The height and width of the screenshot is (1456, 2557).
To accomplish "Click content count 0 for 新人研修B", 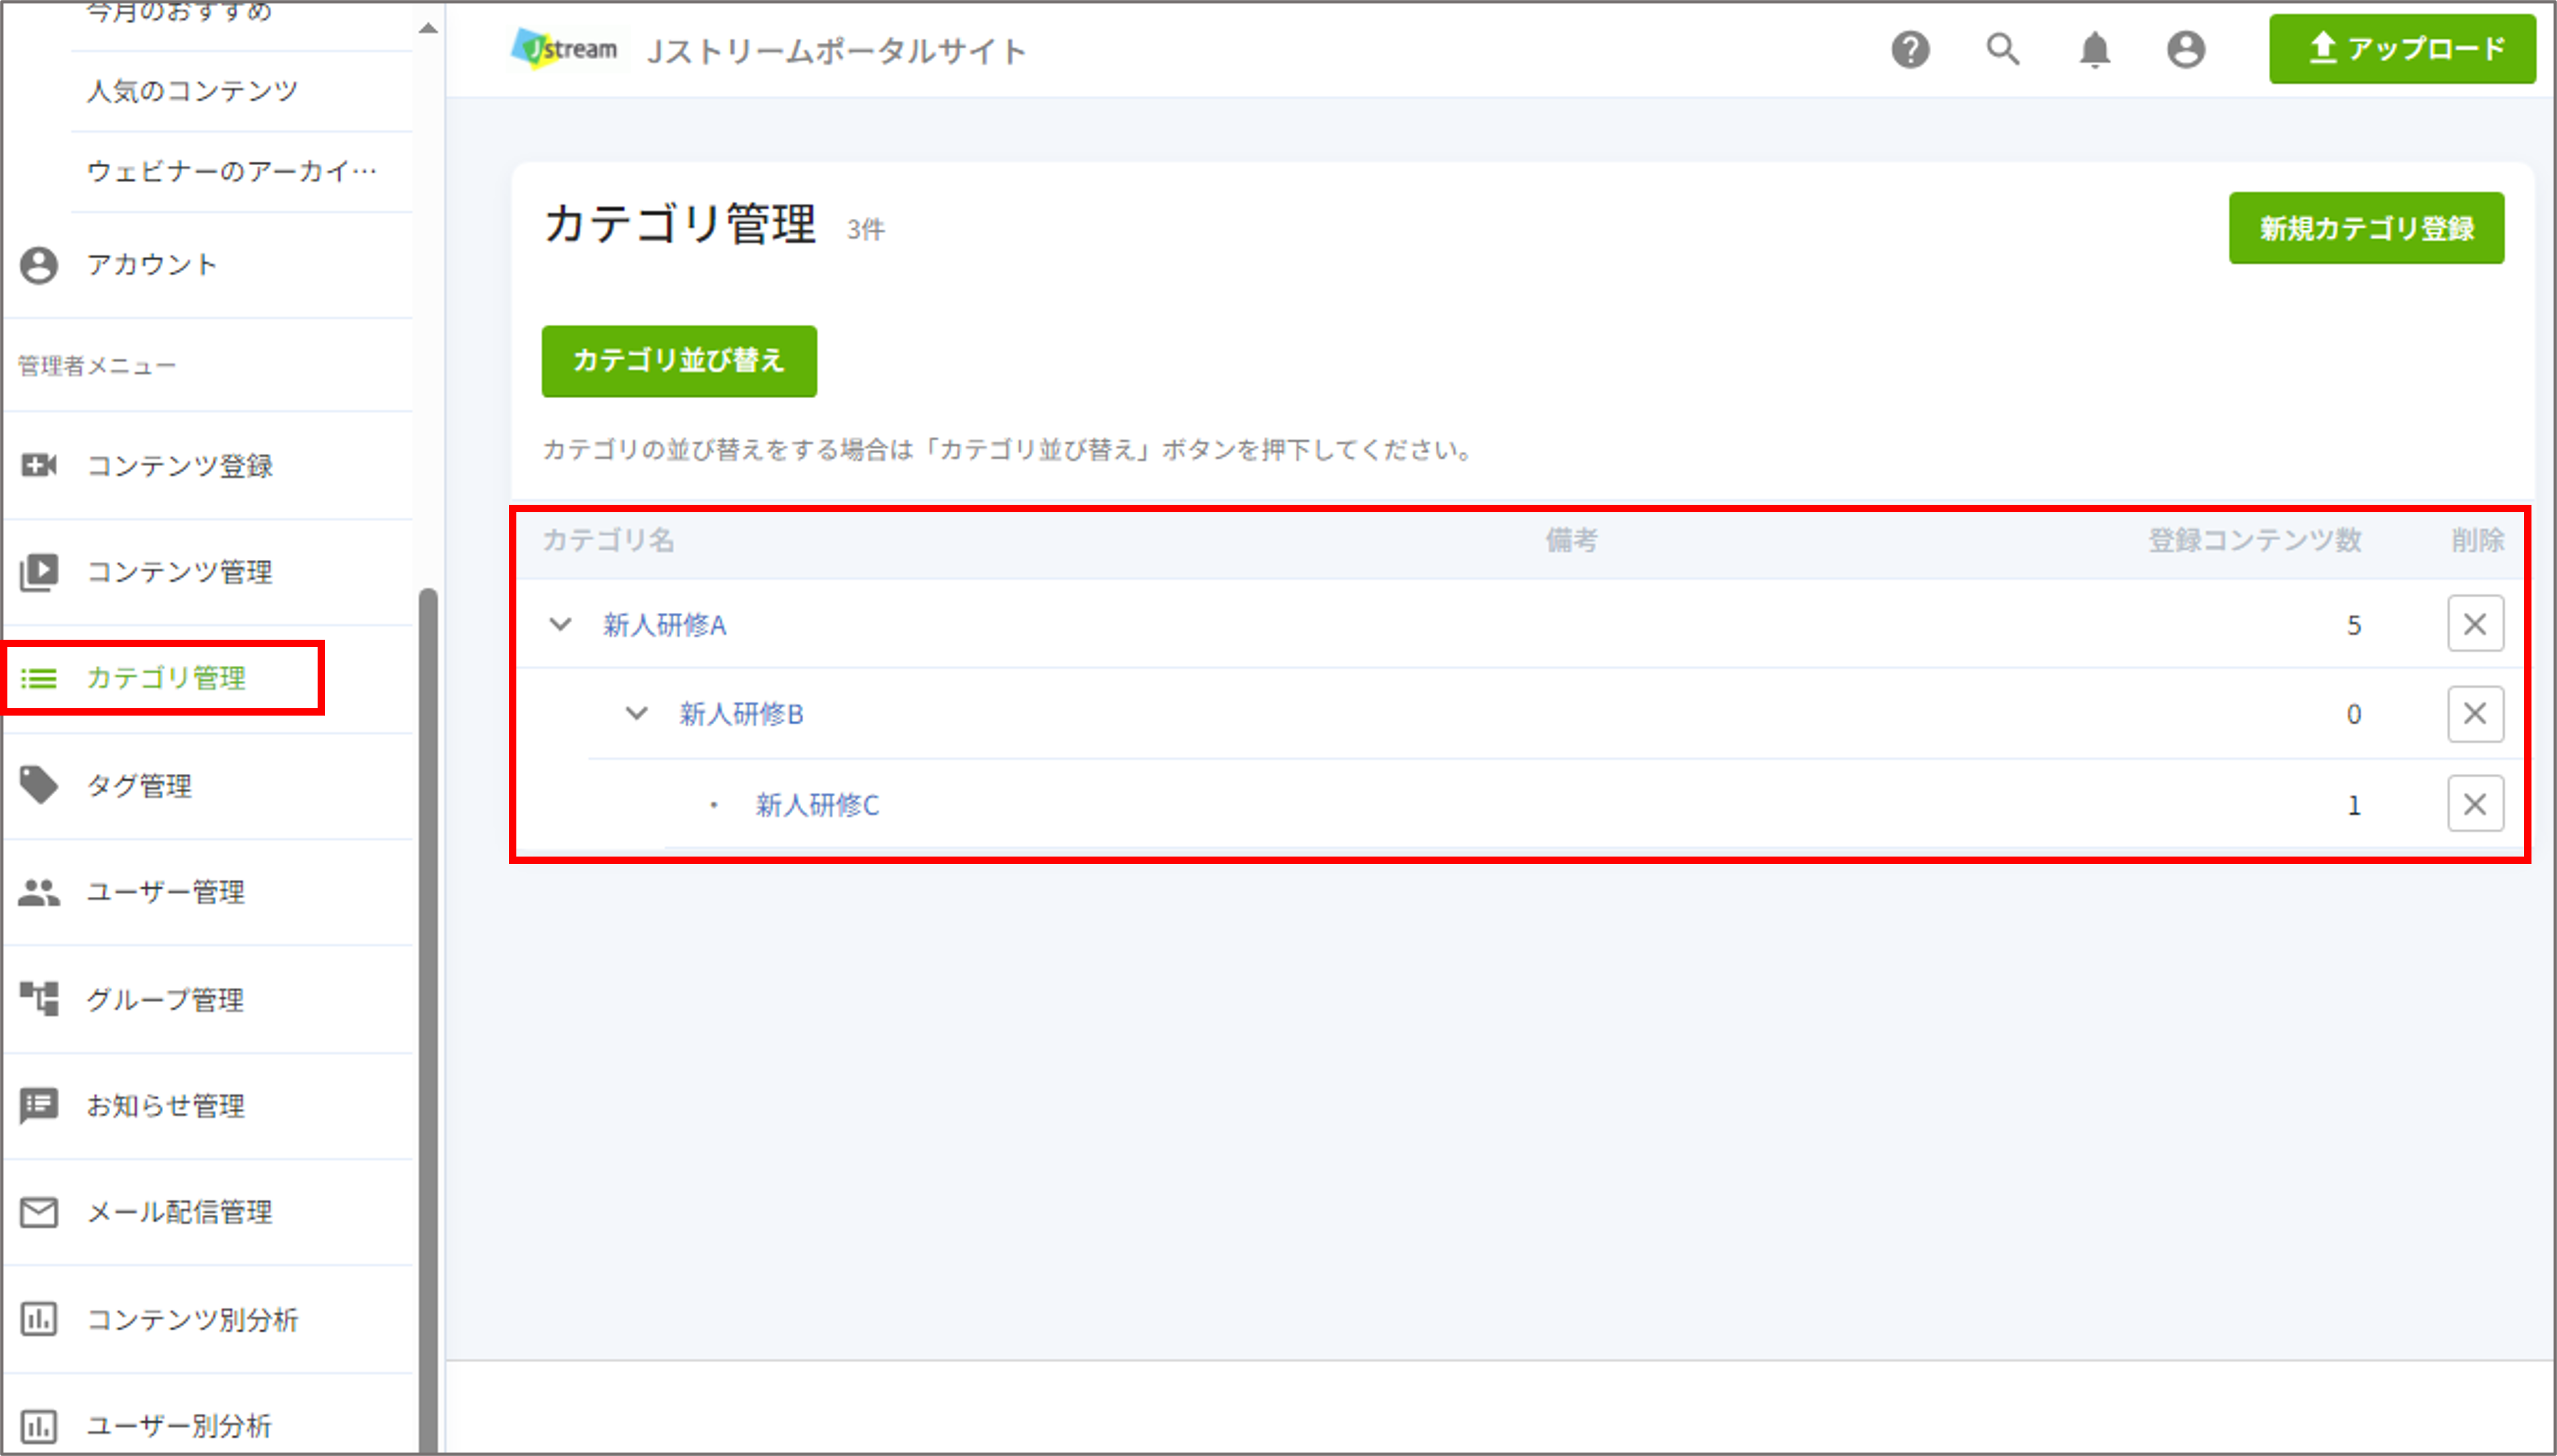I will click(2354, 715).
